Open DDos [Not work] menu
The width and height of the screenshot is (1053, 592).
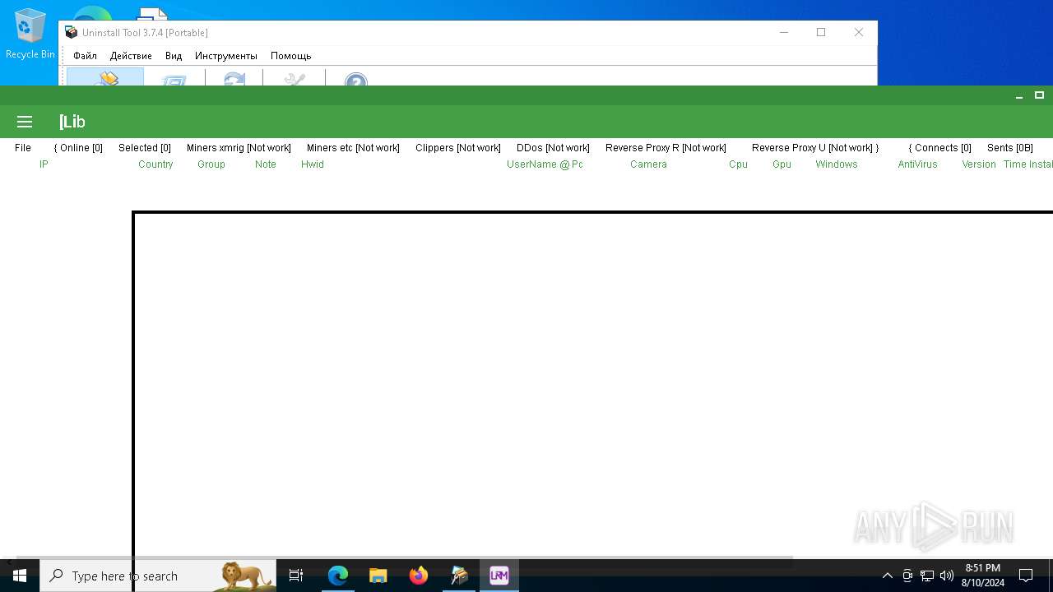553,148
